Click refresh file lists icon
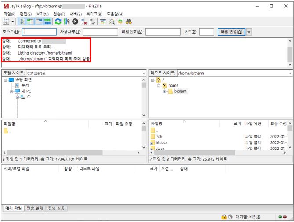Image resolution: width=294 pixels, height=222 pixels. (58, 22)
